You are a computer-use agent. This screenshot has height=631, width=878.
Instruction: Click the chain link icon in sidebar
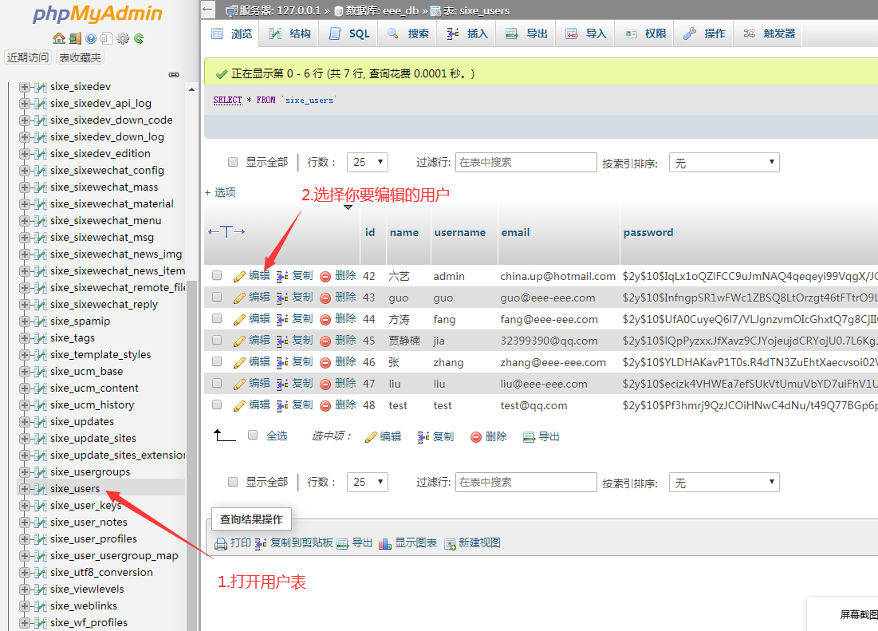[x=174, y=74]
